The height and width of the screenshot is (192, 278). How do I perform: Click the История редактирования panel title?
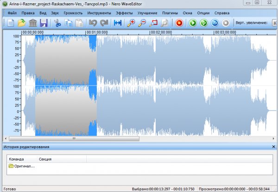pyautogui.click(x=26, y=147)
